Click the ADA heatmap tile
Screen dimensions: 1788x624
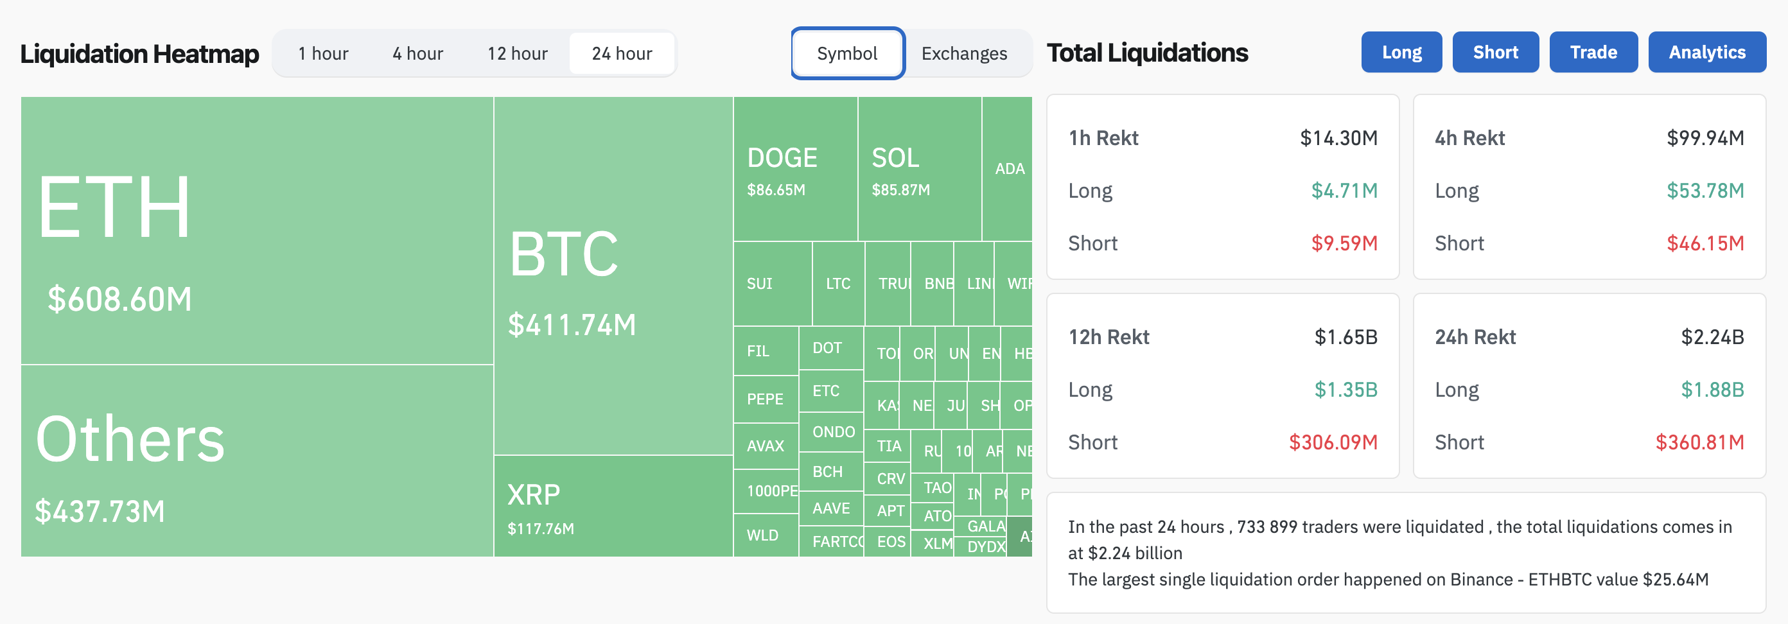[x=1008, y=169]
